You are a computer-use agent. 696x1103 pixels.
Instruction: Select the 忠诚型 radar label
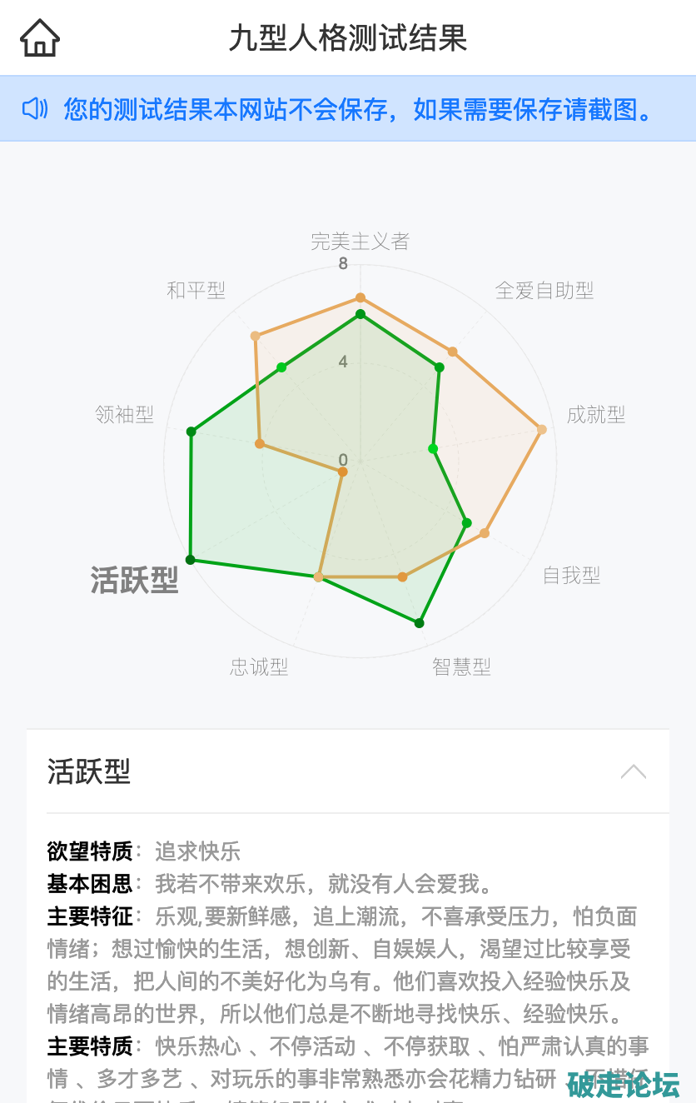pos(259,666)
